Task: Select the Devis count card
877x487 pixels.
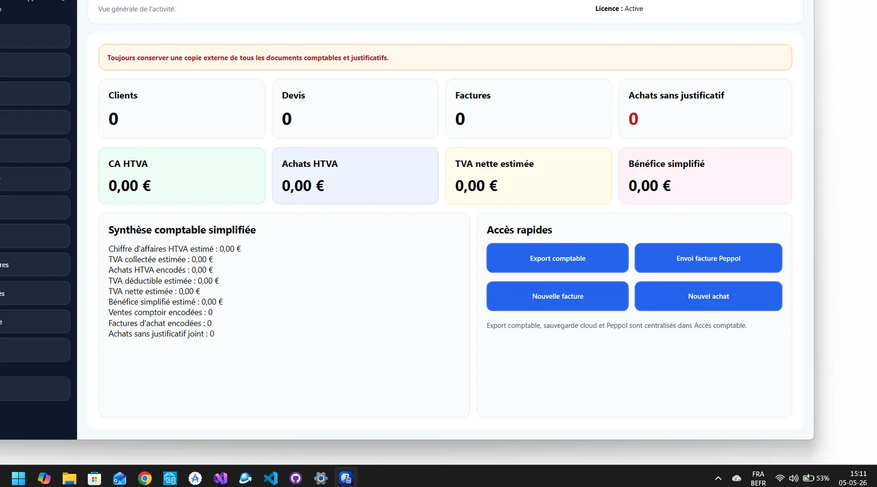Action: (355, 109)
